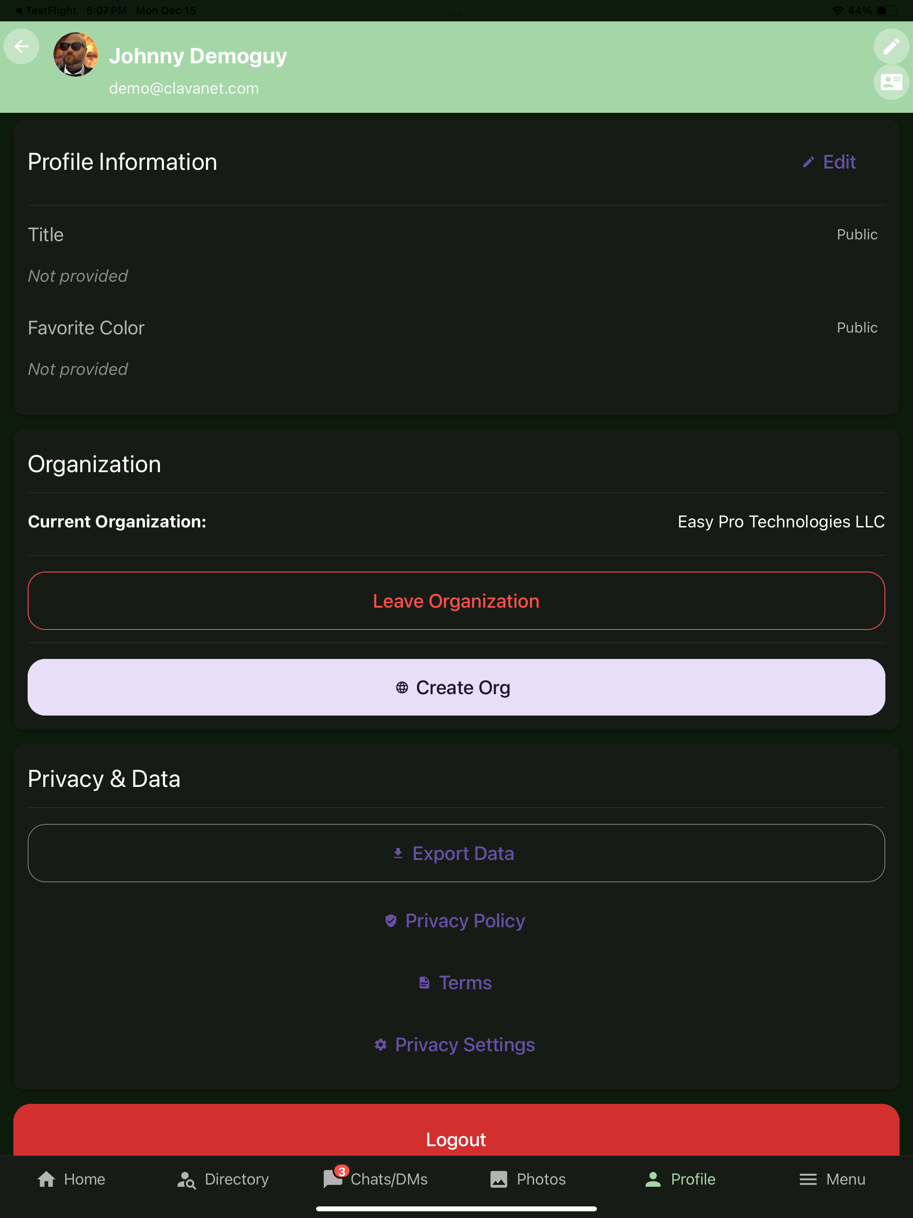Click the Export Data button
Image resolution: width=913 pixels, height=1218 pixels.
[456, 853]
